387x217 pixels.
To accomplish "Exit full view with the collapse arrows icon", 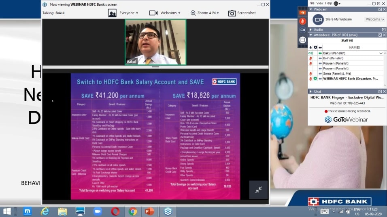I will click(258, 190).
